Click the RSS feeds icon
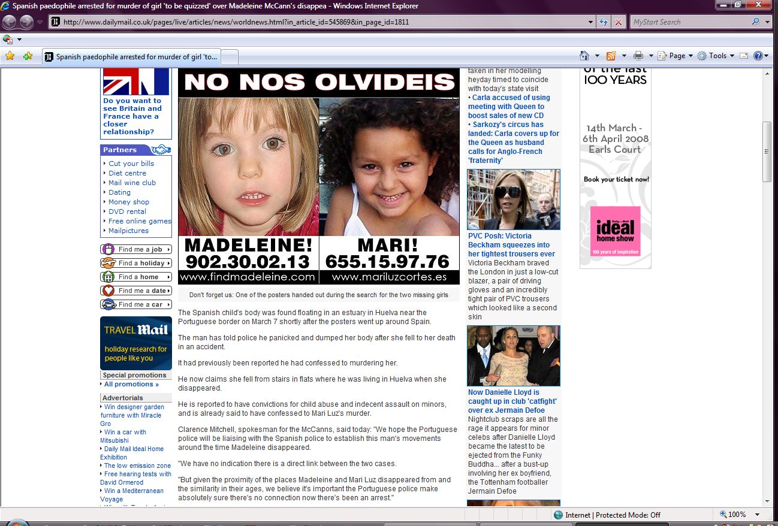778x526 pixels. tap(611, 56)
